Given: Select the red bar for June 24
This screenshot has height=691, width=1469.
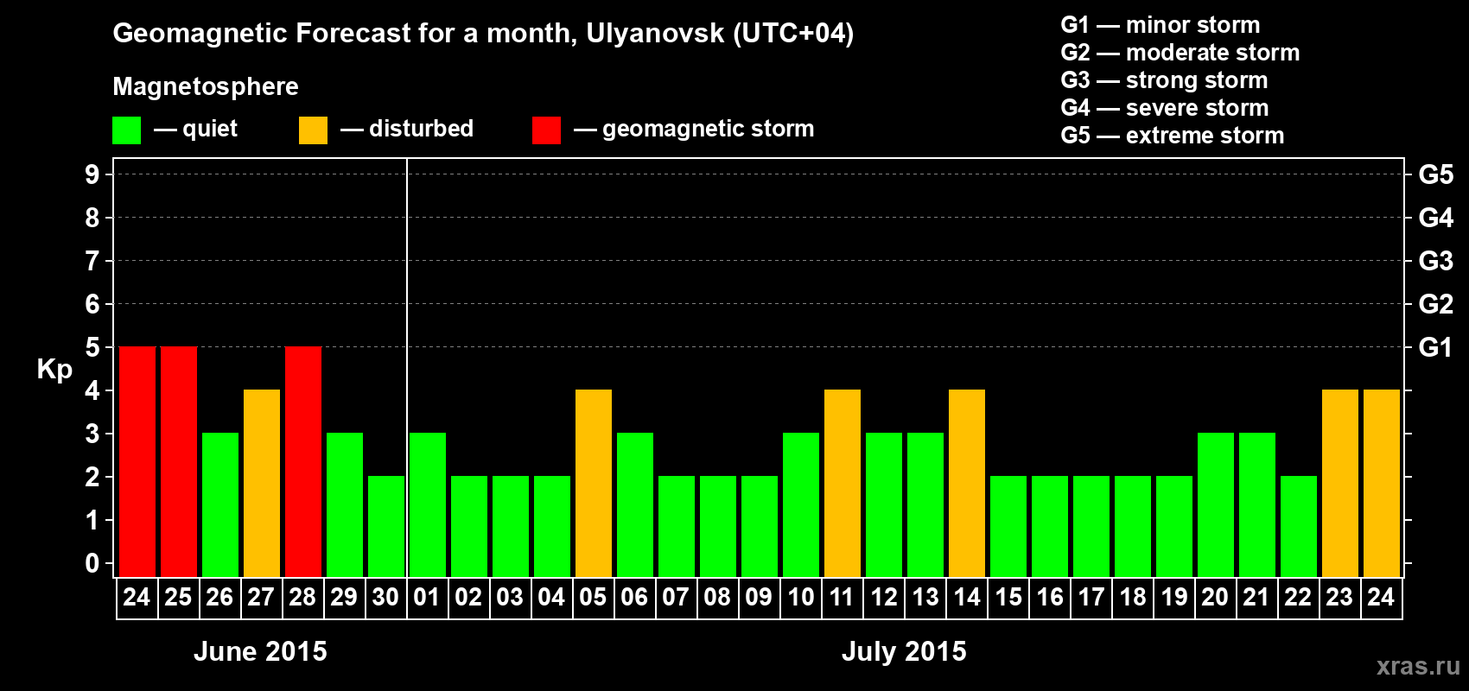Looking at the screenshot, I should click(x=137, y=461).
